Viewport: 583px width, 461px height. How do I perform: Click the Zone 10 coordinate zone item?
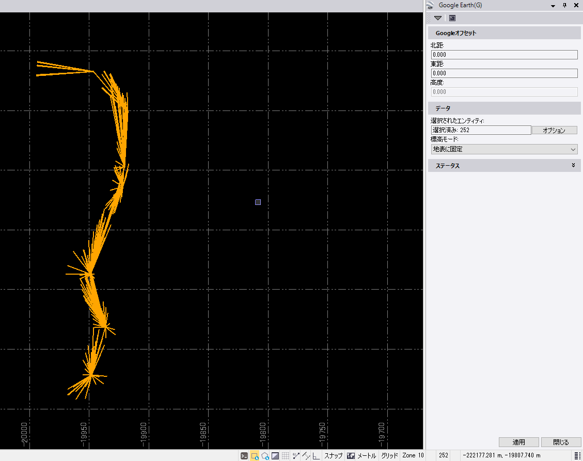pyautogui.click(x=413, y=456)
